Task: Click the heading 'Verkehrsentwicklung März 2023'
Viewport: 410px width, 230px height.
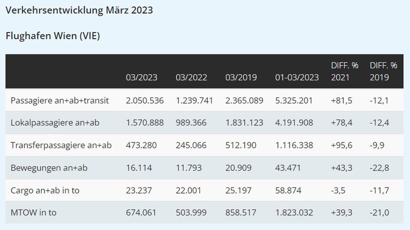Action: point(79,10)
